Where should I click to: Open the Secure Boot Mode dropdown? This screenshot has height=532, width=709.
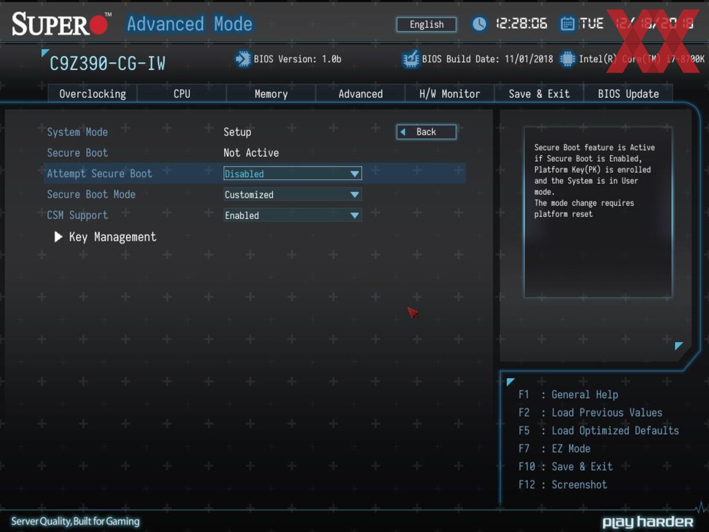(x=292, y=195)
